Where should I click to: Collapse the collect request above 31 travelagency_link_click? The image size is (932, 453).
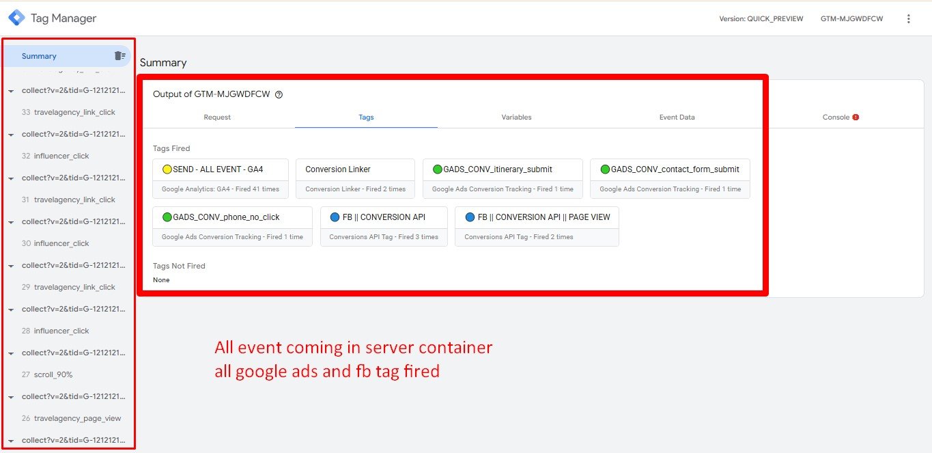tap(11, 178)
